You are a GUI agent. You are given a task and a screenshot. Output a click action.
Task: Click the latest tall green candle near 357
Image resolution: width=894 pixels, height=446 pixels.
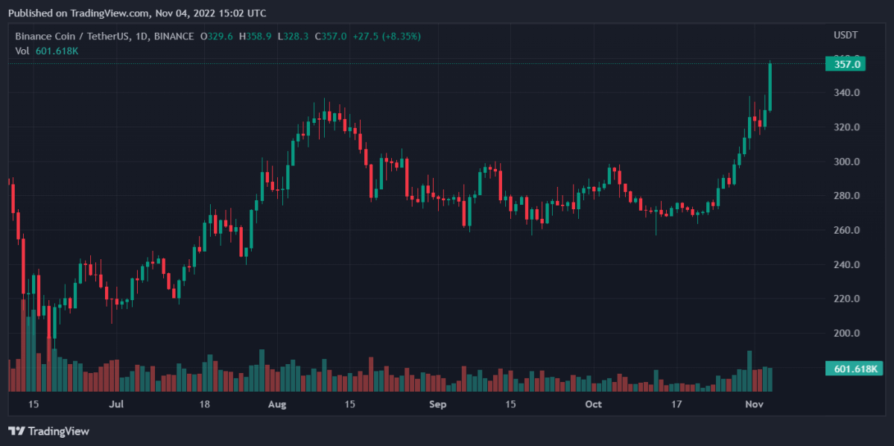770,87
